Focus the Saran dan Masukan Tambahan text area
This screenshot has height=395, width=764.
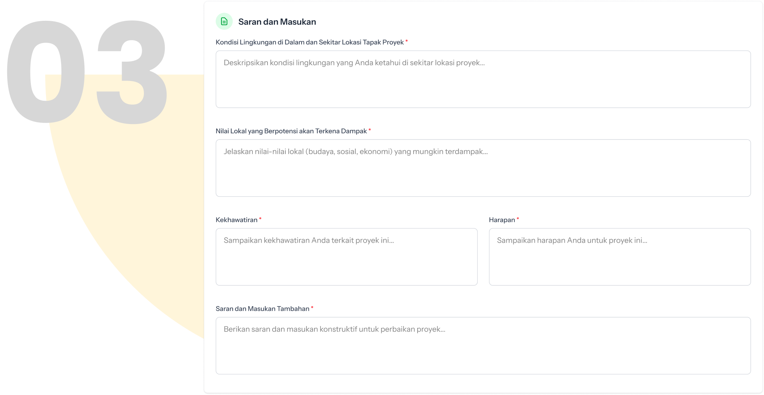(483, 346)
